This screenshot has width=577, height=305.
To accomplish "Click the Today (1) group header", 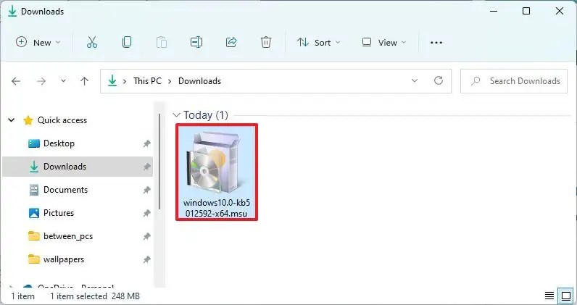I will click(x=206, y=115).
